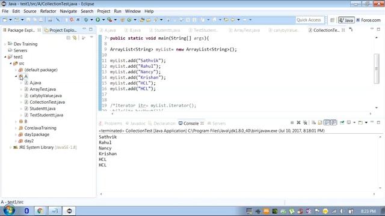Viewport: 385px width, 216px height.
Task: Click the New file toolbar icon
Action: (5, 20)
